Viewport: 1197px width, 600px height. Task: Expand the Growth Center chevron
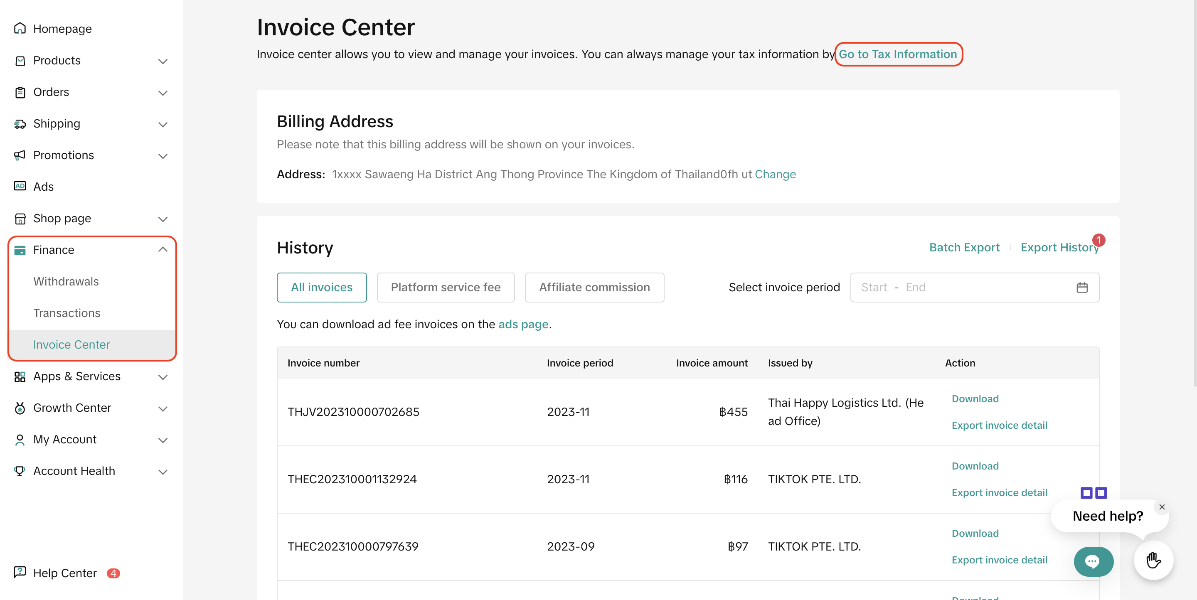[x=163, y=408]
